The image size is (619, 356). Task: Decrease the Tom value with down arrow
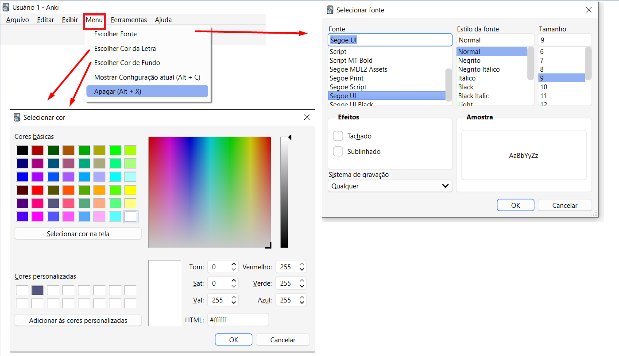234,270
